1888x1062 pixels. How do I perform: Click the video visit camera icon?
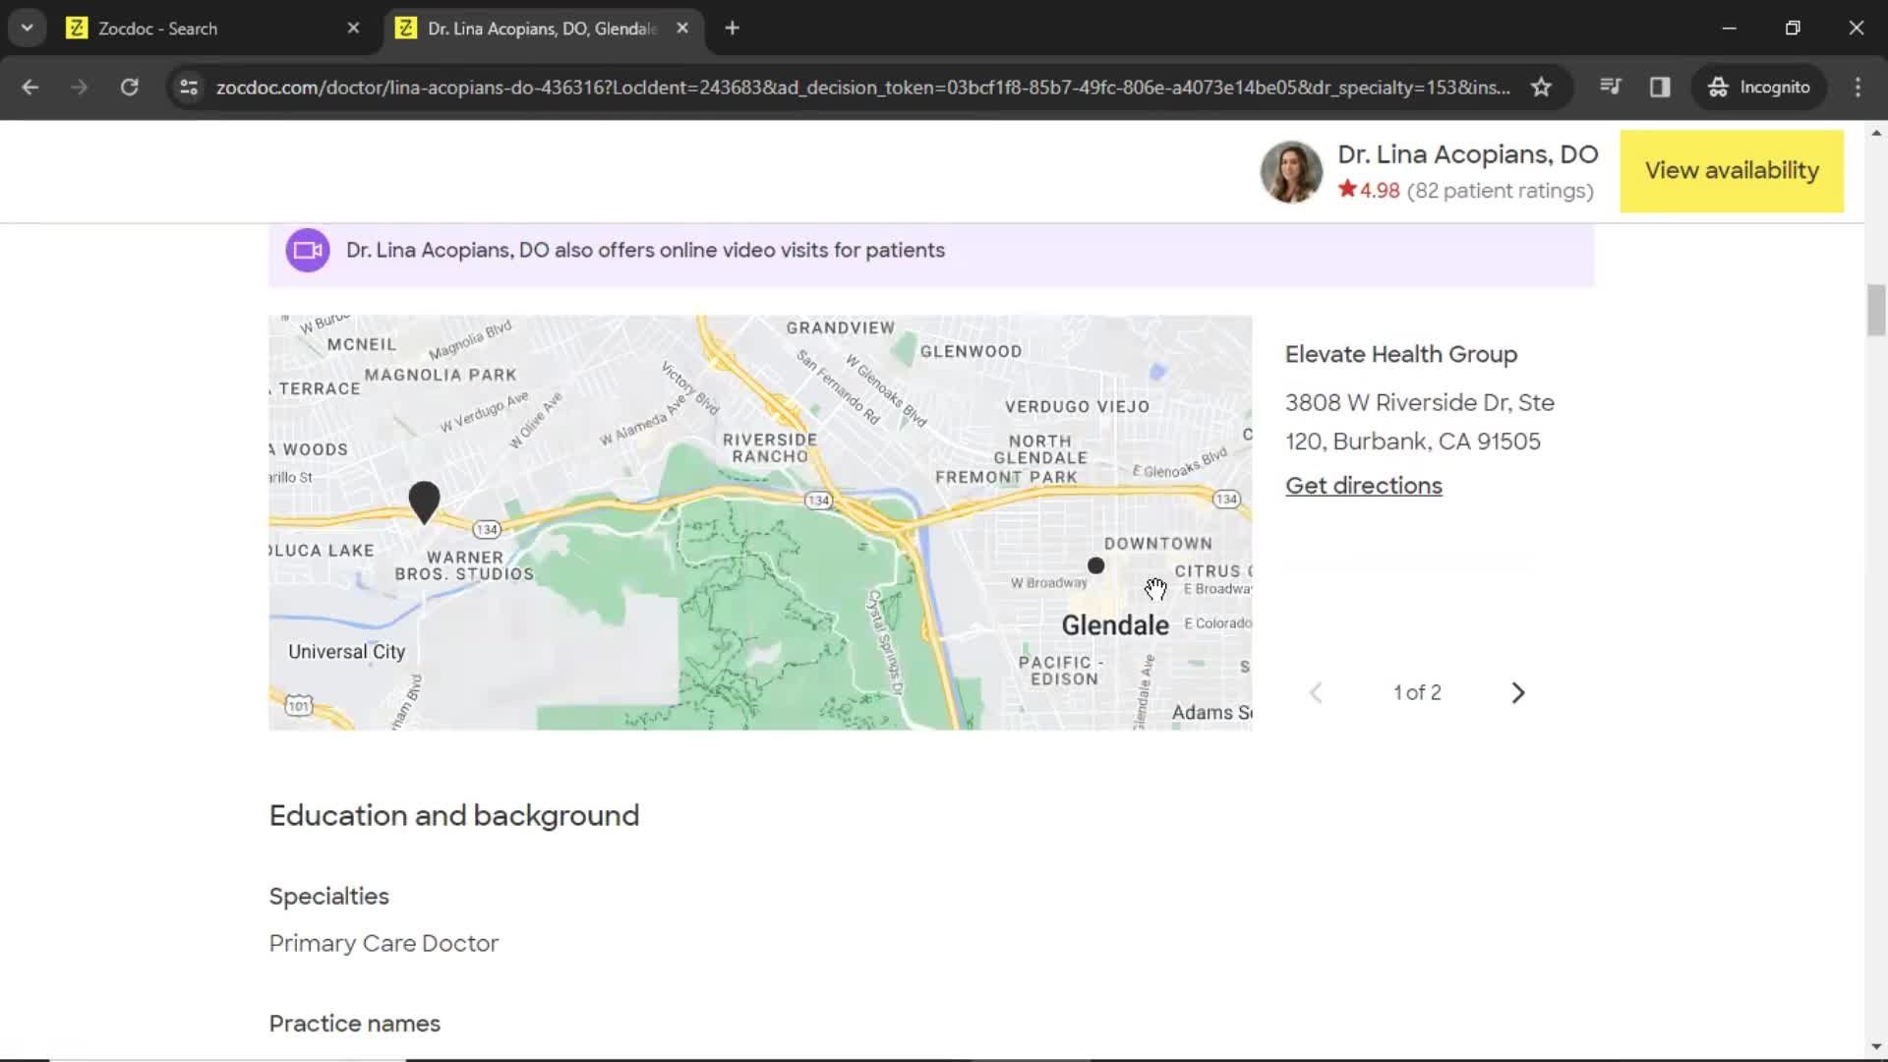coord(307,250)
